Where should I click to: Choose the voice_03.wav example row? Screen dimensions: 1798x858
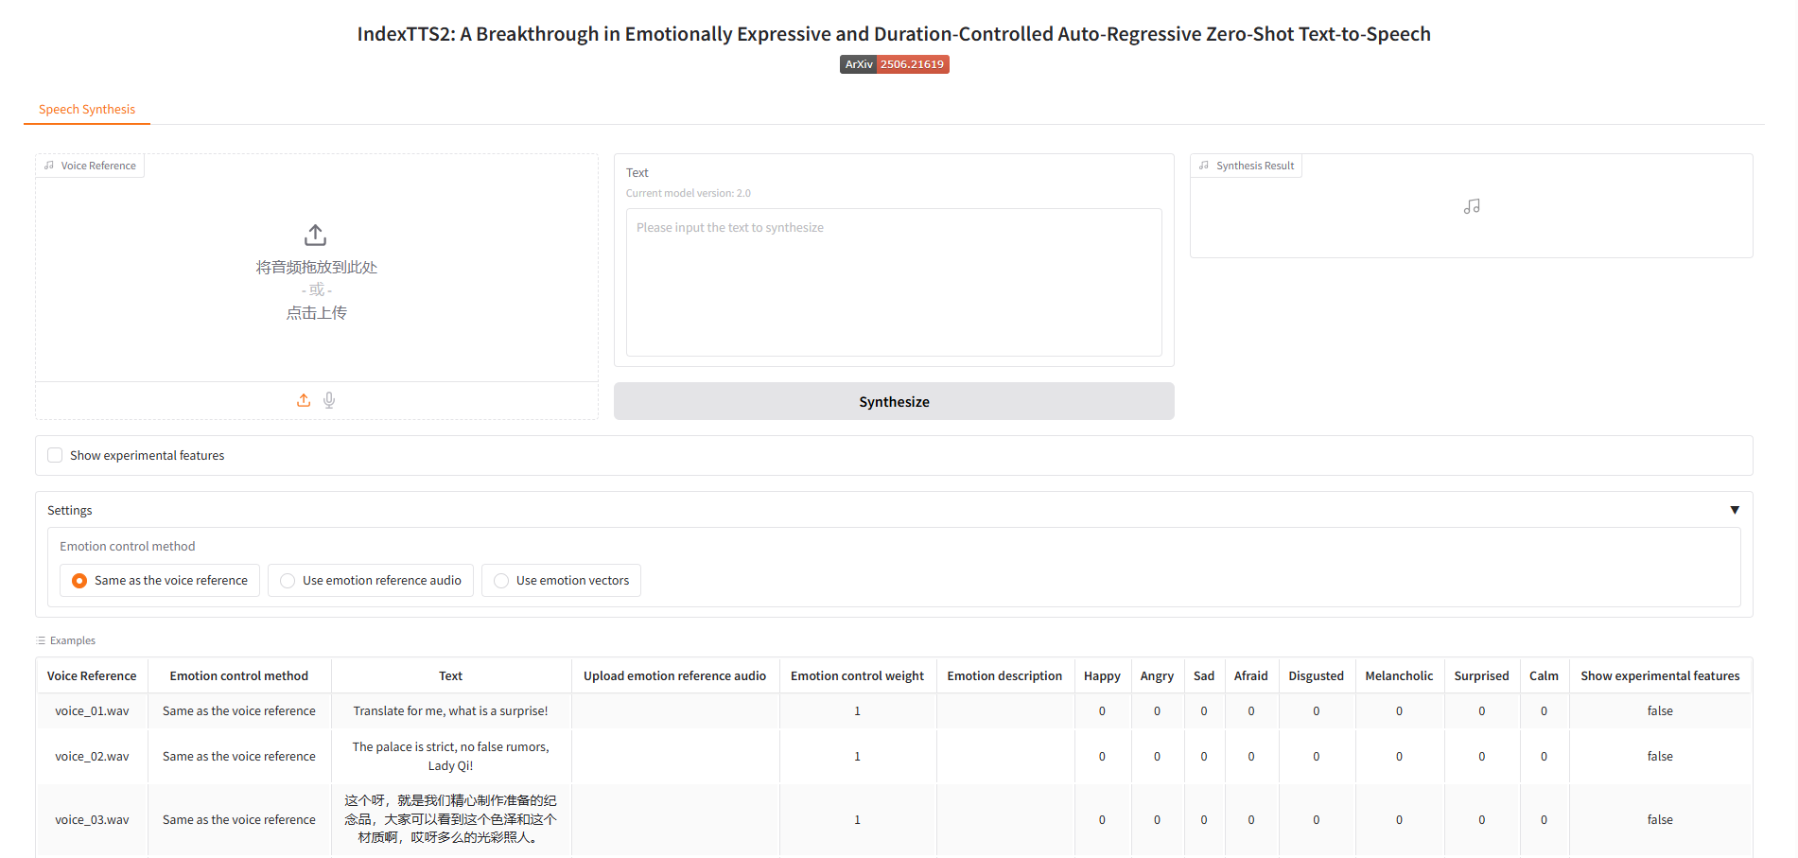tap(92, 820)
